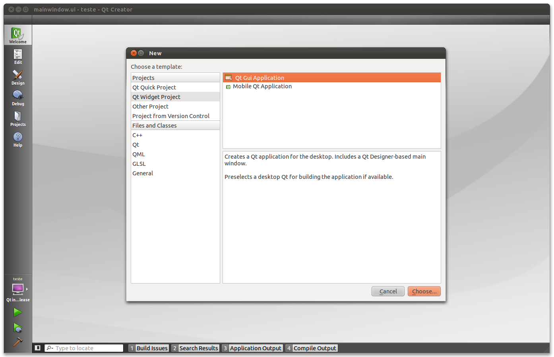
Task: Select Mobile Qt Application template
Action: coord(332,86)
